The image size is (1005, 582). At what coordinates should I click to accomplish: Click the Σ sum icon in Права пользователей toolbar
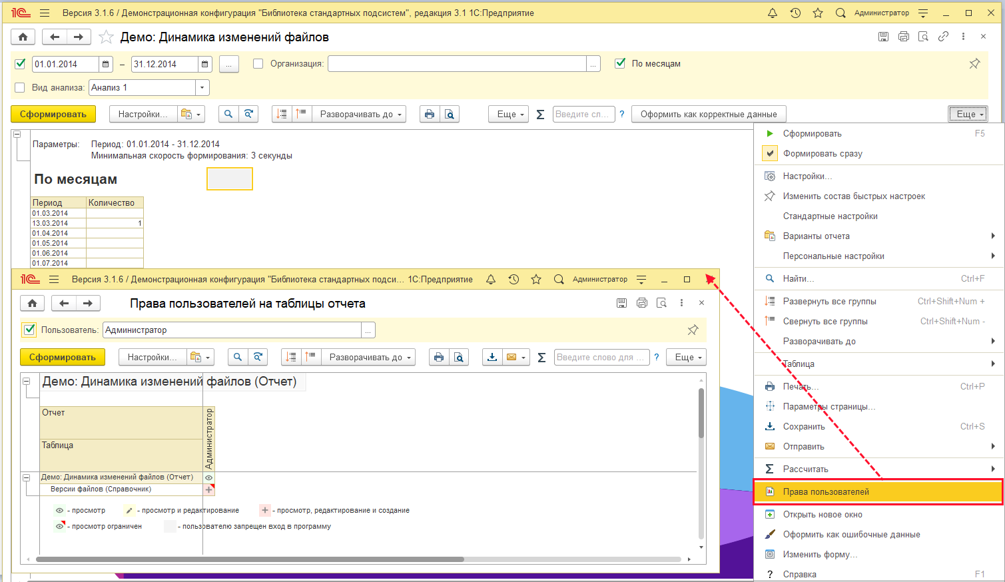pyautogui.click(x=541, y=358)
